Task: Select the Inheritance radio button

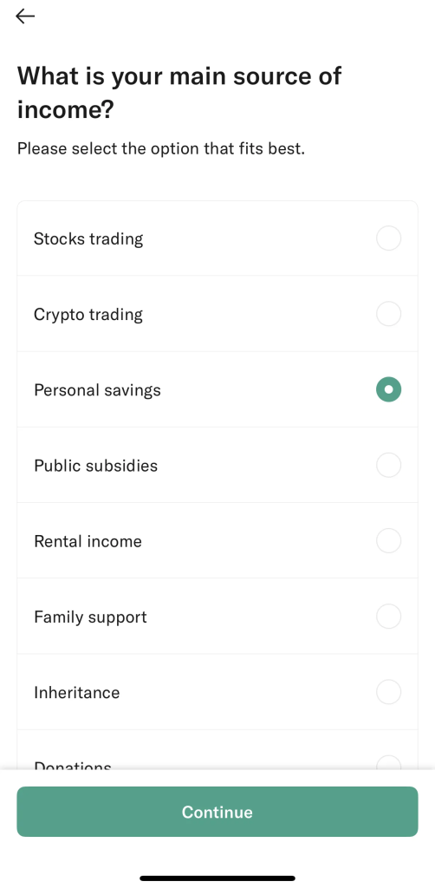Action: coord(388,692)
